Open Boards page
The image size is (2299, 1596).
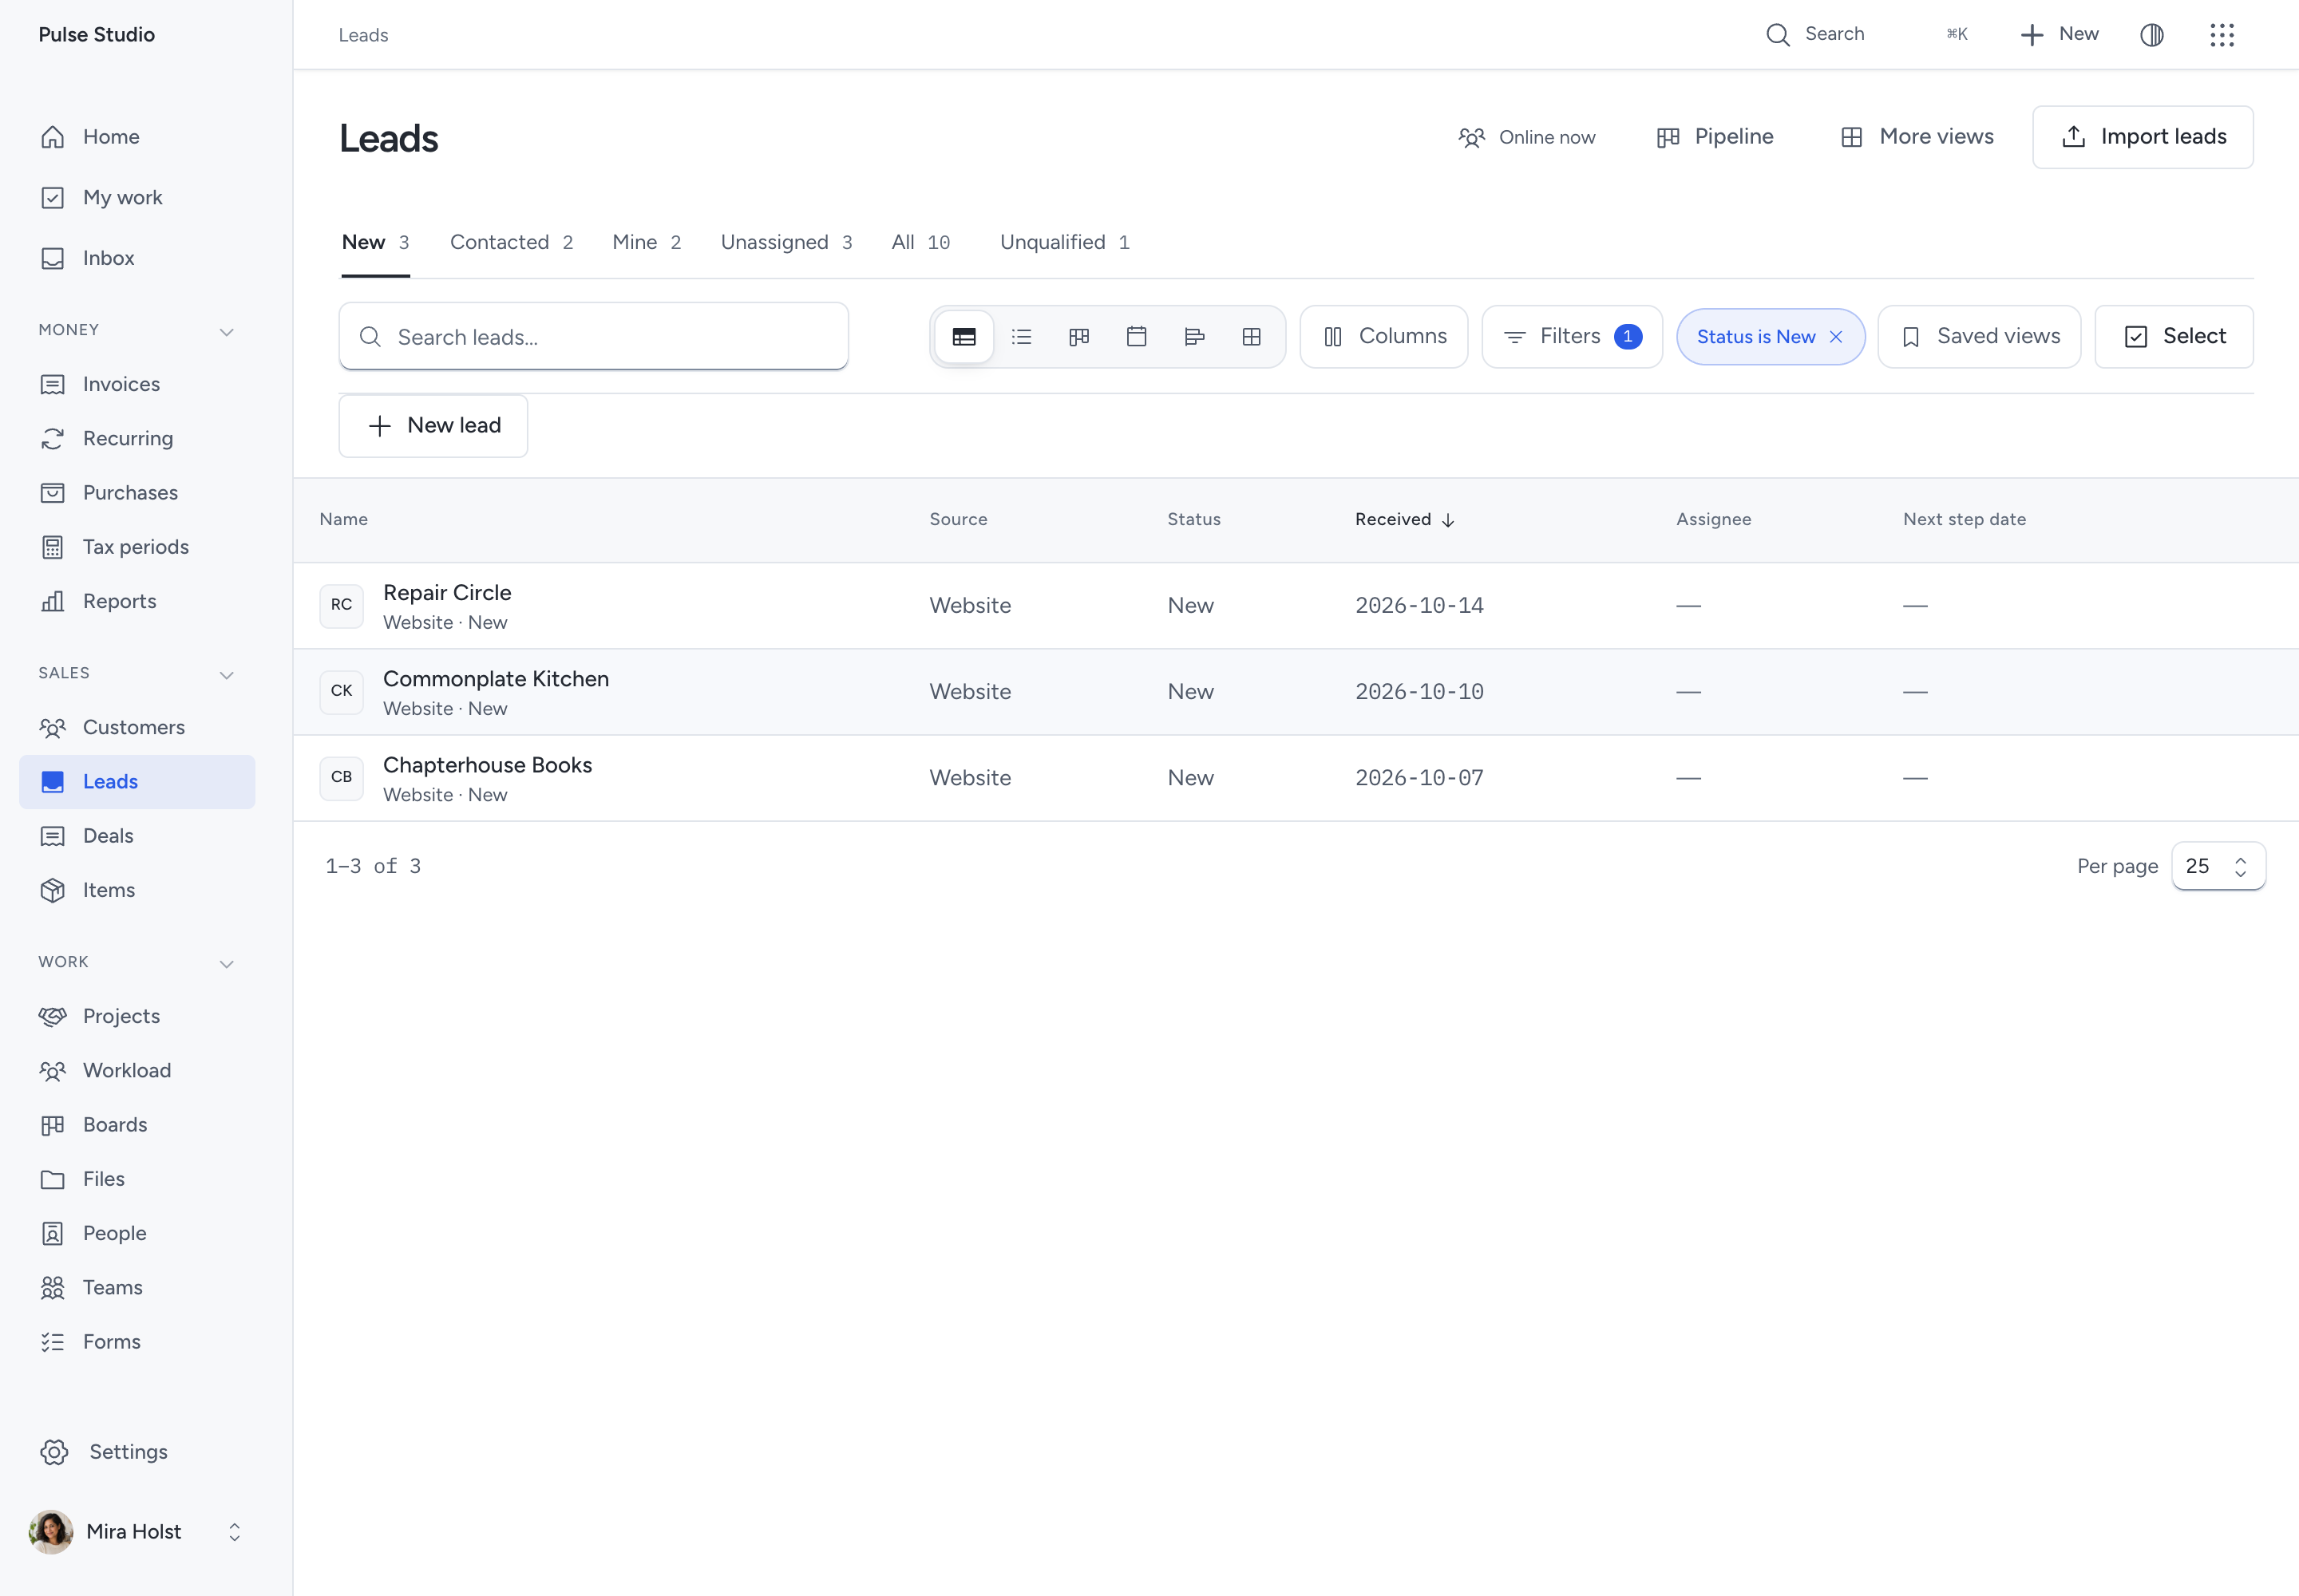point(137,1124)
